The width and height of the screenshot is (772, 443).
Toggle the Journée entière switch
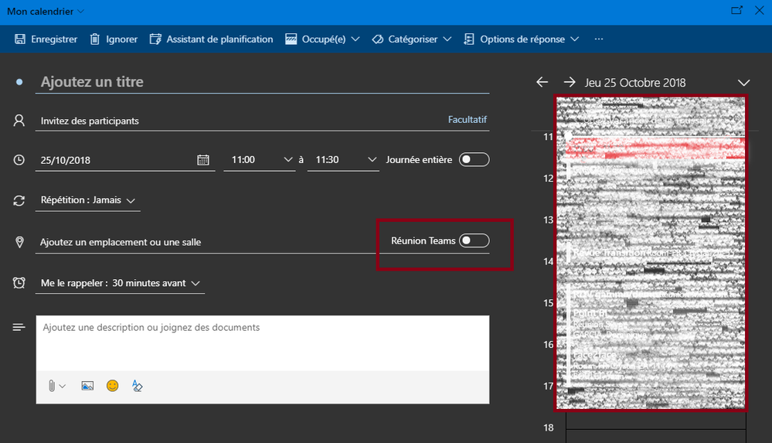[x=474, y=160]
